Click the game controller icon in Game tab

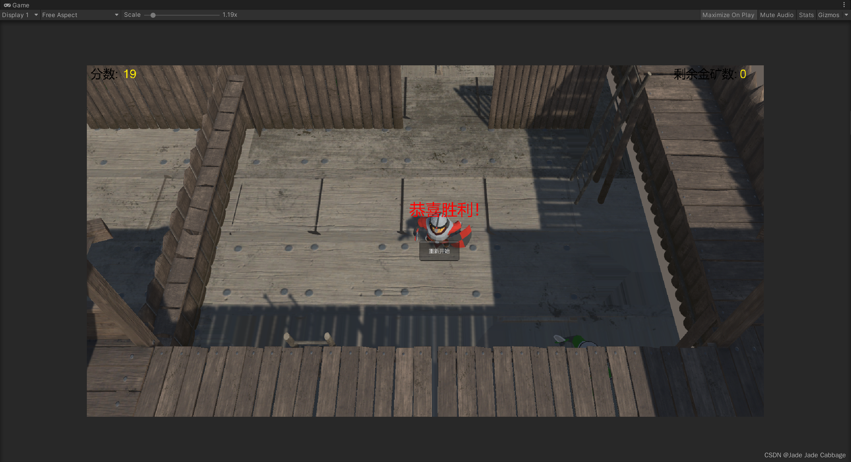[7, 5]
